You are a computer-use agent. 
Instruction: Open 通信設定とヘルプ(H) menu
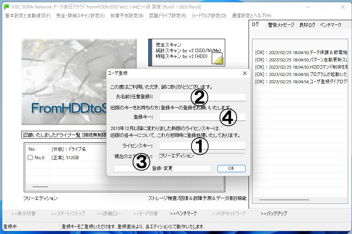(x=251, y=16)
